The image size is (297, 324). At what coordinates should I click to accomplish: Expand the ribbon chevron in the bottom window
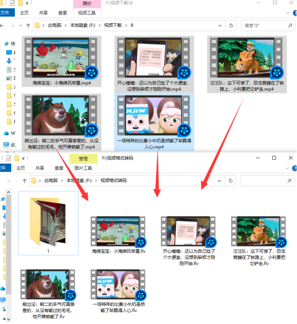(287, 168)
